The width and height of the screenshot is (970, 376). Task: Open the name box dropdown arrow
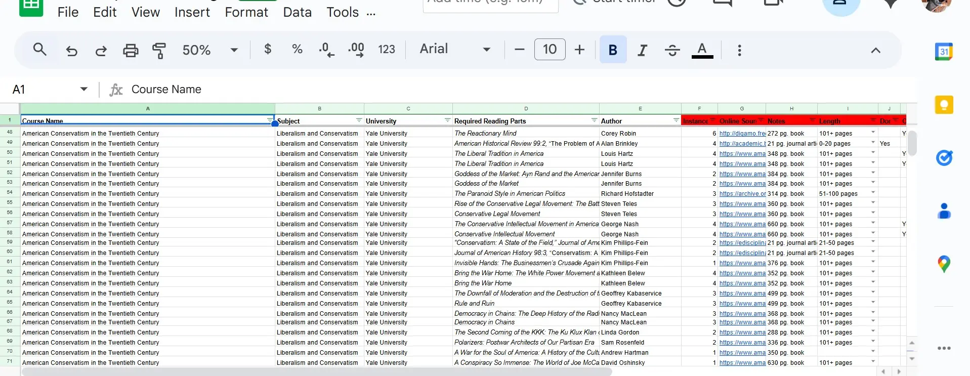(84, 89)
